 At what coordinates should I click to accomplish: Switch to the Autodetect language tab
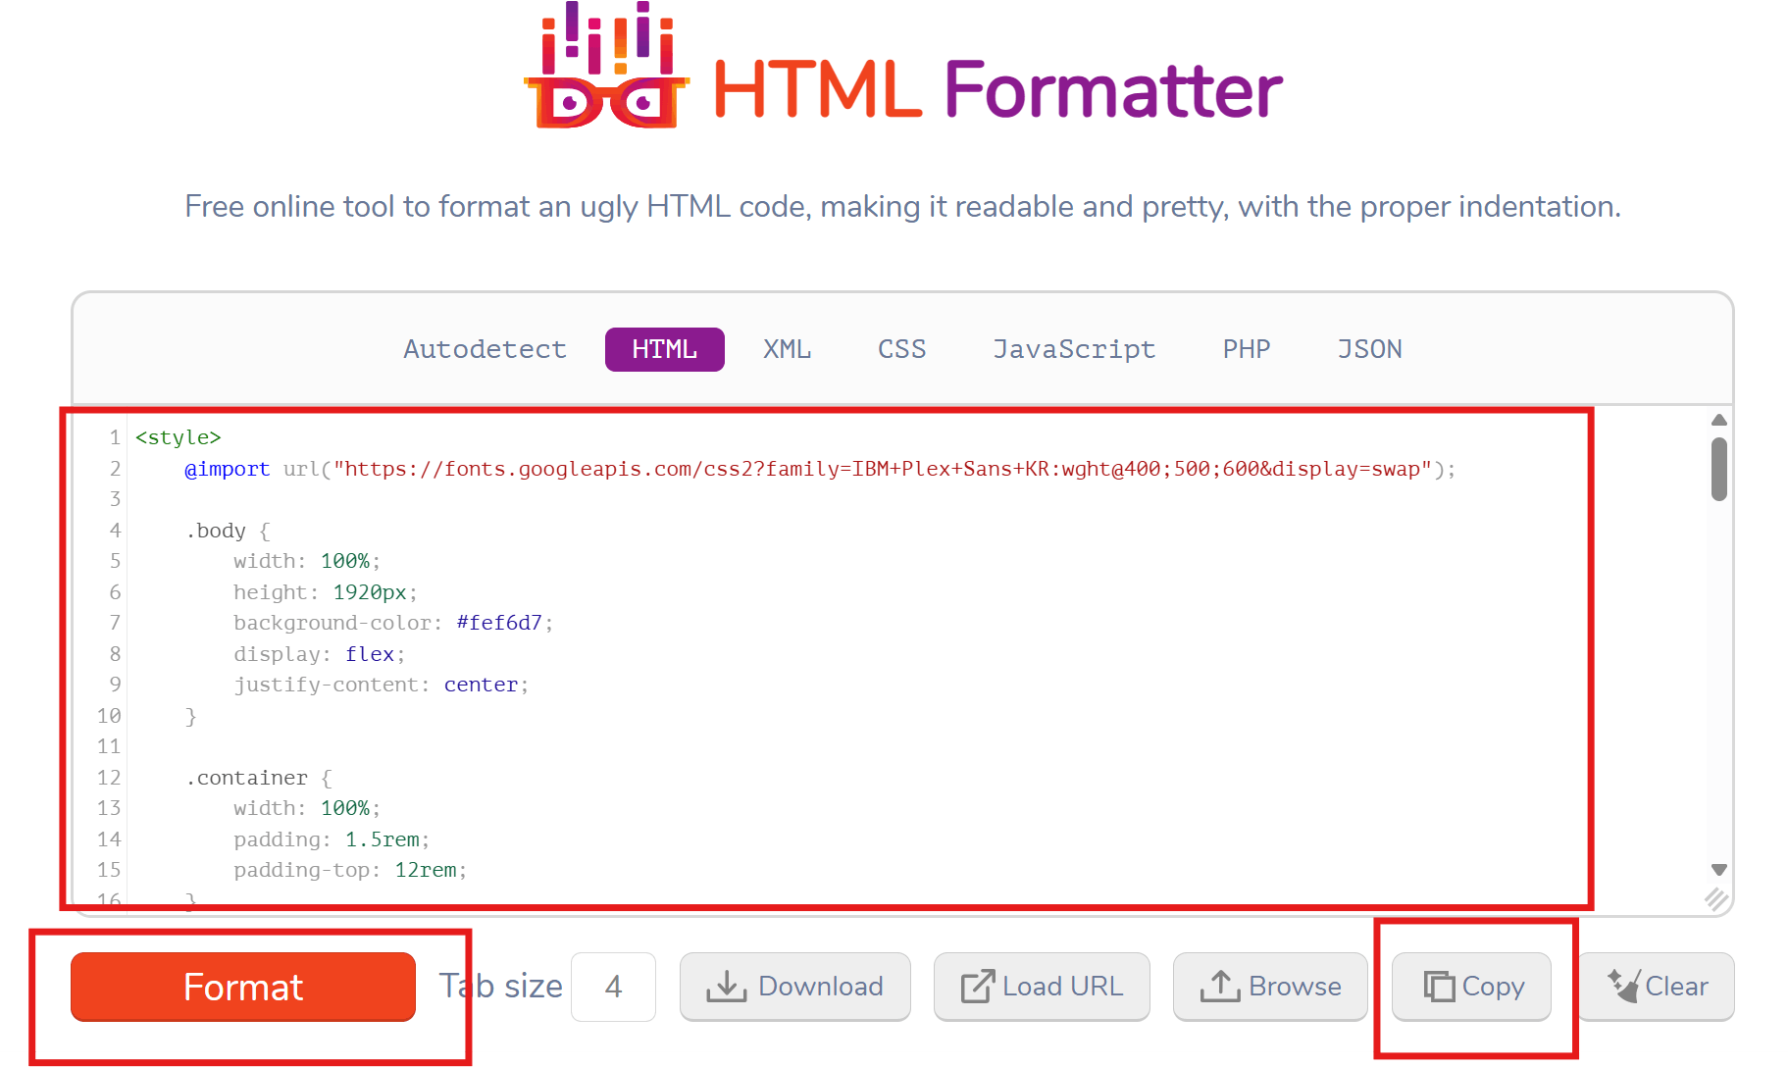click(x=485, y=349)
